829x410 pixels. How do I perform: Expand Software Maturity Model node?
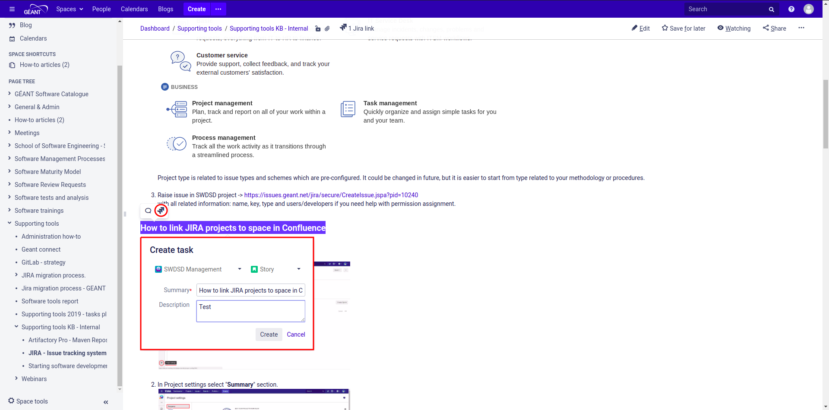(x=9, y=171)
